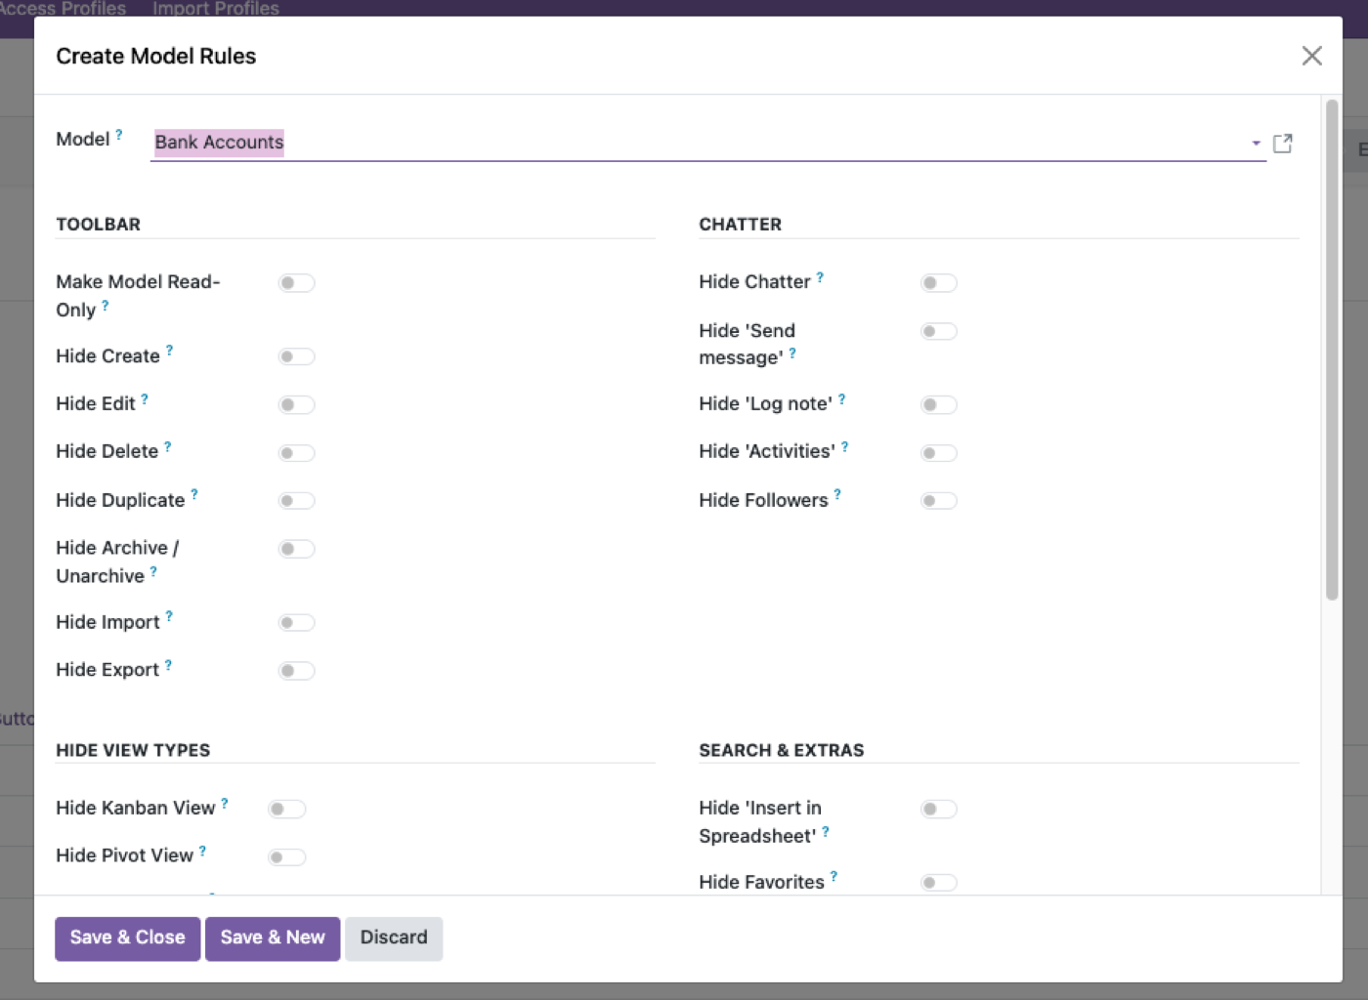1368x1000 pixels.
Task: Enable the Hide Import toggle
Action: (296, 623)
